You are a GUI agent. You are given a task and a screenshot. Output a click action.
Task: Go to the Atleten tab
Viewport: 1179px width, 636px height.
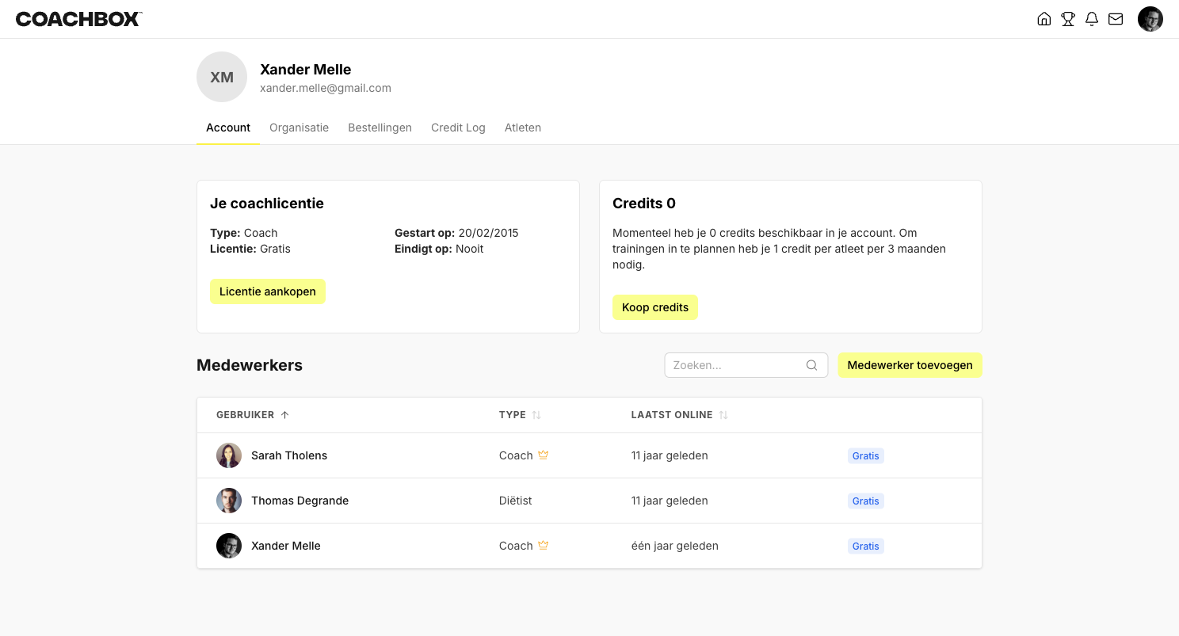click(523, 128)
